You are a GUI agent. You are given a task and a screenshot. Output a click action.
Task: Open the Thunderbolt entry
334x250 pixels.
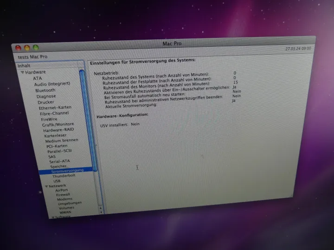pos(64,176)
